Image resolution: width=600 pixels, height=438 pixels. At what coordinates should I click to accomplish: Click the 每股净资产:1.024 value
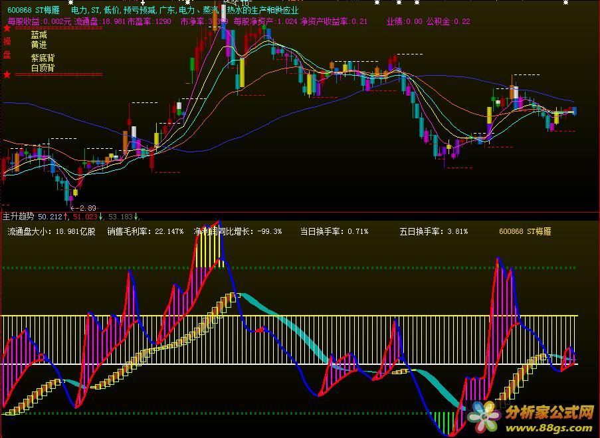click(266, 21)
